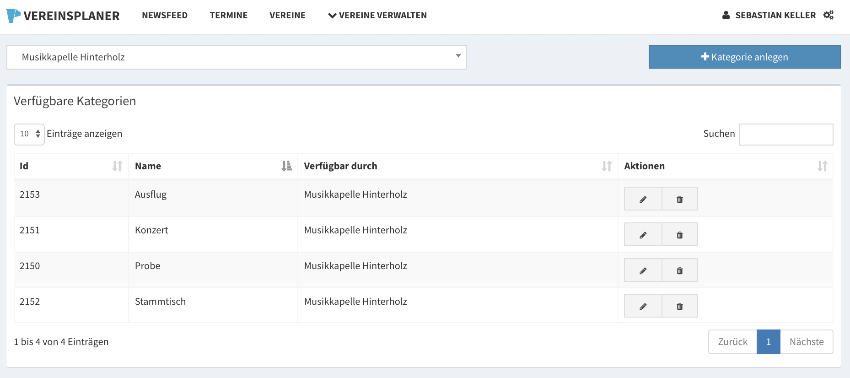Click the trash icon for Konzert
The height and width of the screenshot is (378, 850).
[679, 235]
